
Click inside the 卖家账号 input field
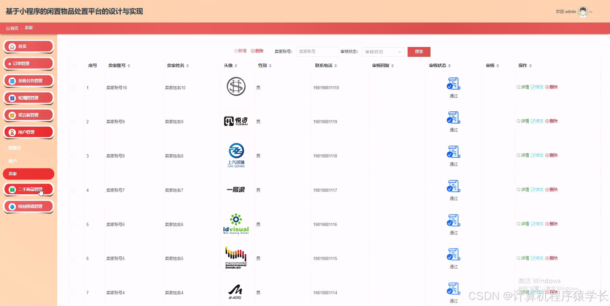tap(317, 52)
